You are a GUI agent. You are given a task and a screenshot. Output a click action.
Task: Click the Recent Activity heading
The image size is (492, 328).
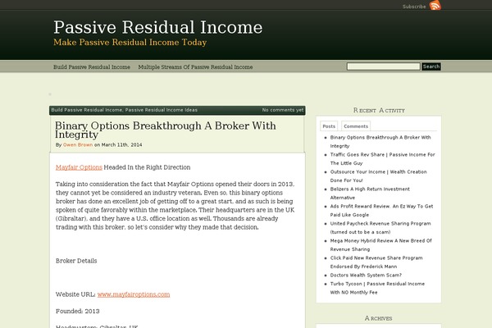[x=379, y=111]
